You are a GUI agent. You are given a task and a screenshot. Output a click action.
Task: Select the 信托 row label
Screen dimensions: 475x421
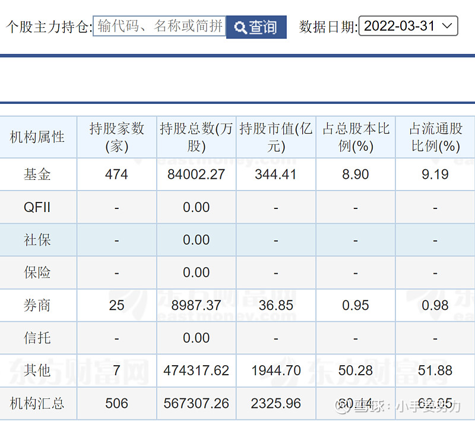pos(37,338)
